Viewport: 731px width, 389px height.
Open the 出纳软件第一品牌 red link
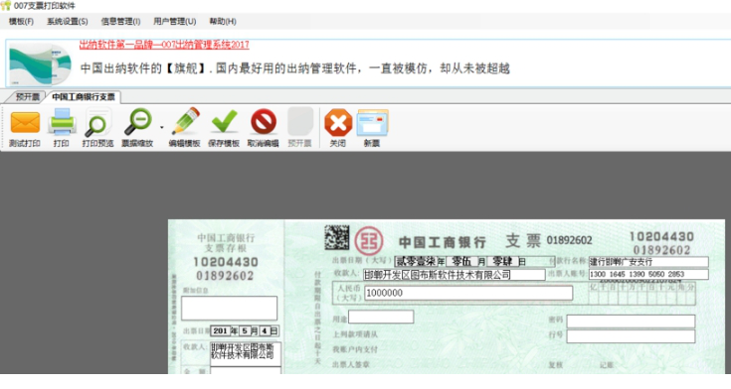click(x=164, y=45)
